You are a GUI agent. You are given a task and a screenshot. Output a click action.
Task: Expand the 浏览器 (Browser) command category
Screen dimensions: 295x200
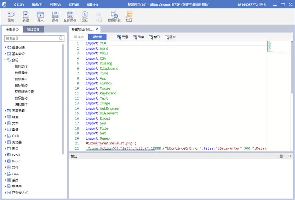point(6,142)
